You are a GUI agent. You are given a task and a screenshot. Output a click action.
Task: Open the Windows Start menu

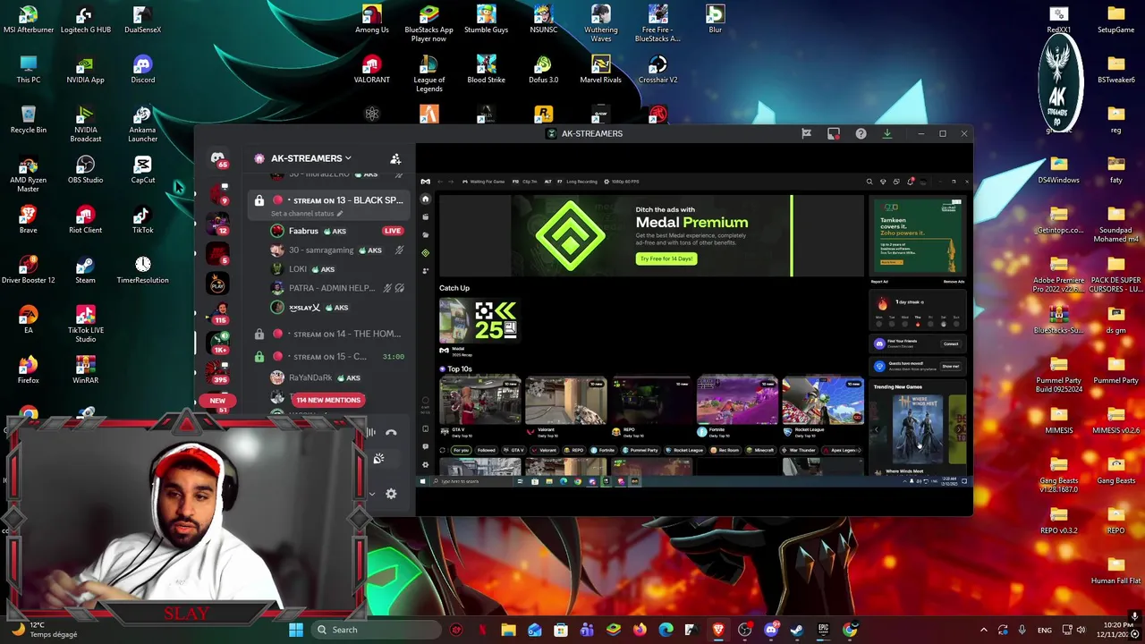click(295, 630)
